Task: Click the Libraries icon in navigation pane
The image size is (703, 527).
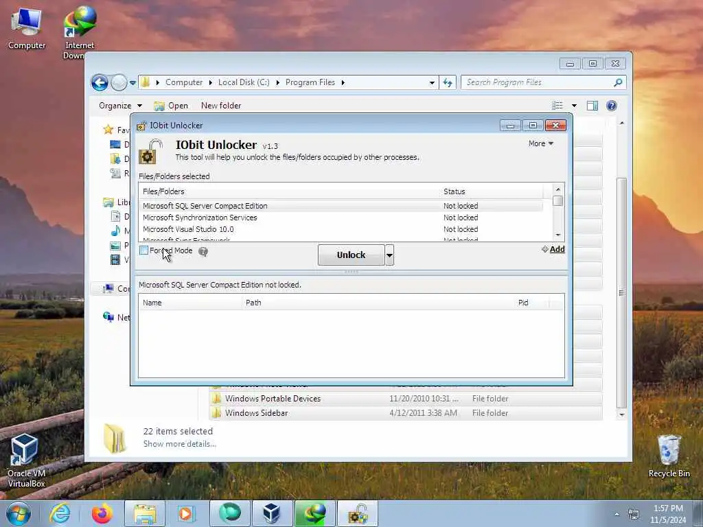Action: pos(108,202)
